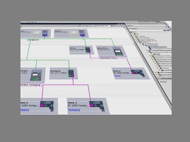Select the Packaging CPU 315-2 PN/DP module icon
The width and height of the screenshot is (190, 142).
71,73
